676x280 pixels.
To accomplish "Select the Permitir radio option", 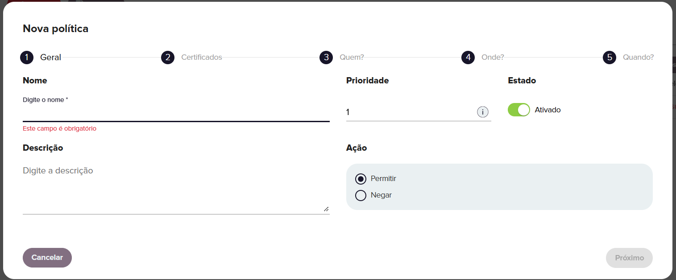I will 361,179.
